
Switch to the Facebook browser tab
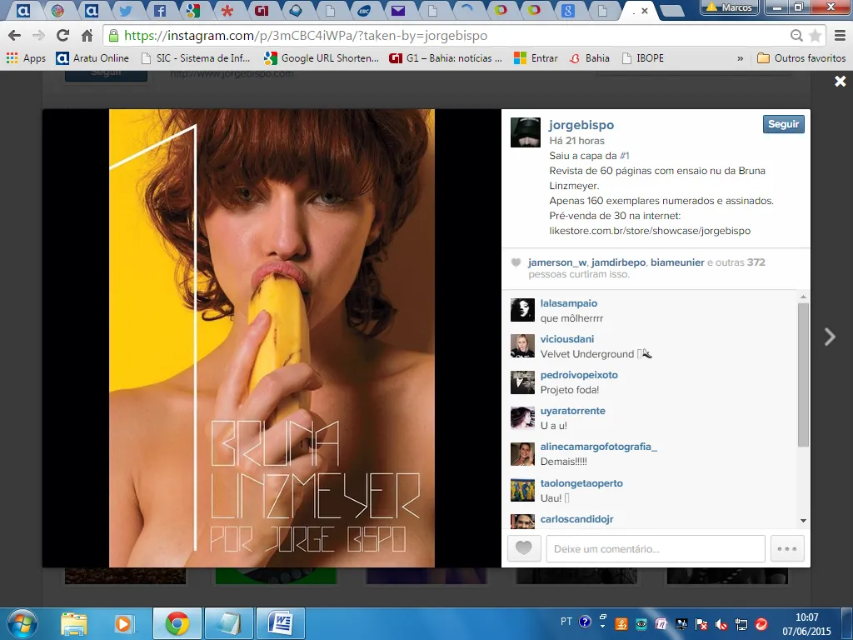159,10
